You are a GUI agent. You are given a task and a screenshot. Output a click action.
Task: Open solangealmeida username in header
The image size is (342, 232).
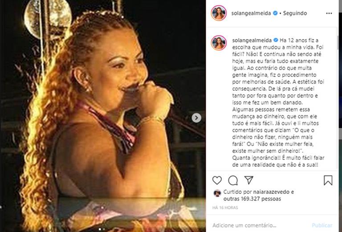251,13
